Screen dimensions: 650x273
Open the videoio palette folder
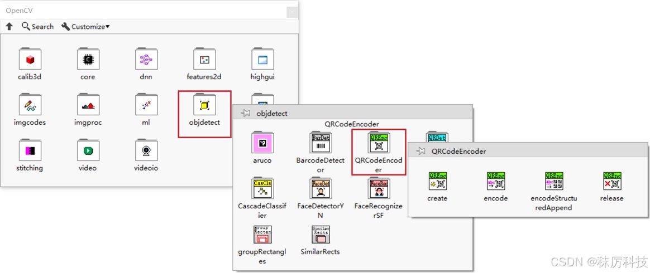coord(146,150)
